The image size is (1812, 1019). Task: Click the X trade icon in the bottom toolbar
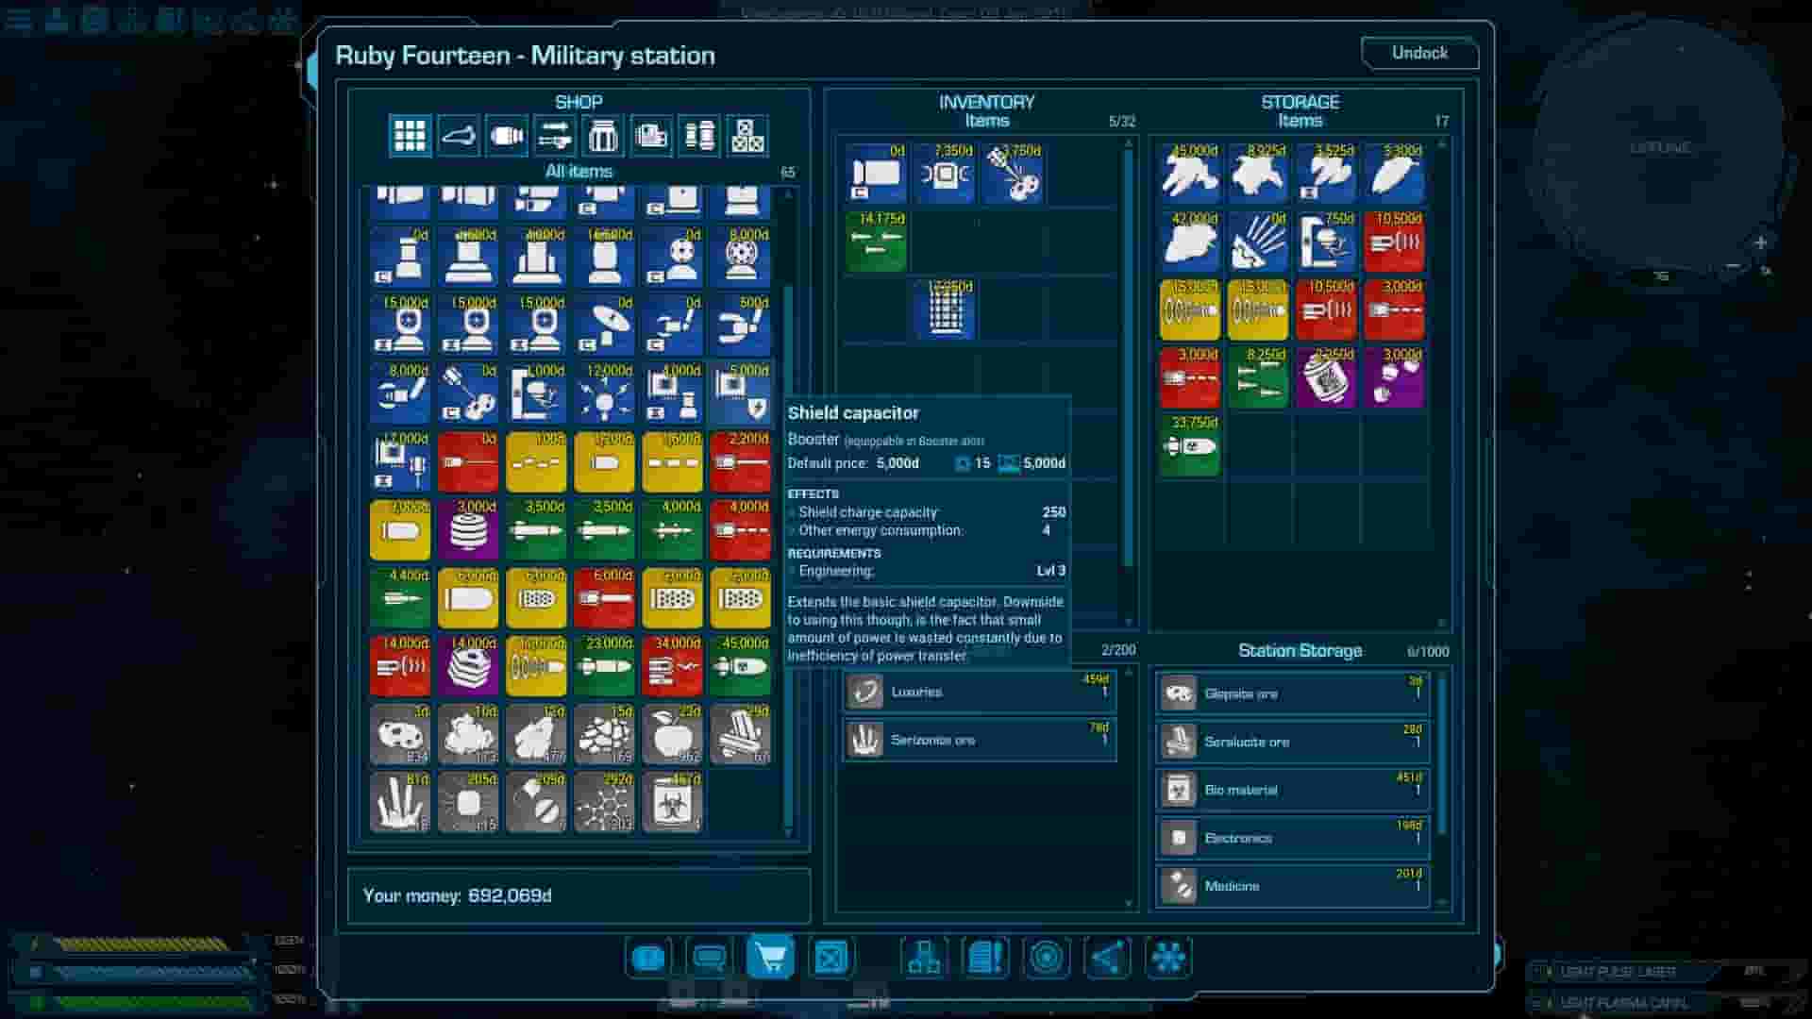(x=830, y=958)
